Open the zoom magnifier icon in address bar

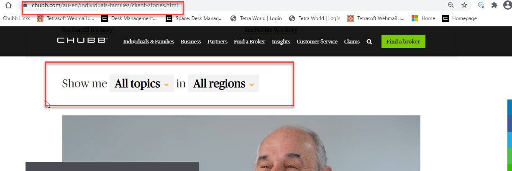[x=451, y=5]
